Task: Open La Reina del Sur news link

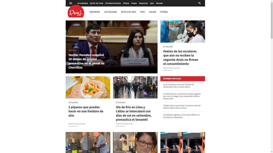Action: point(182,96)
